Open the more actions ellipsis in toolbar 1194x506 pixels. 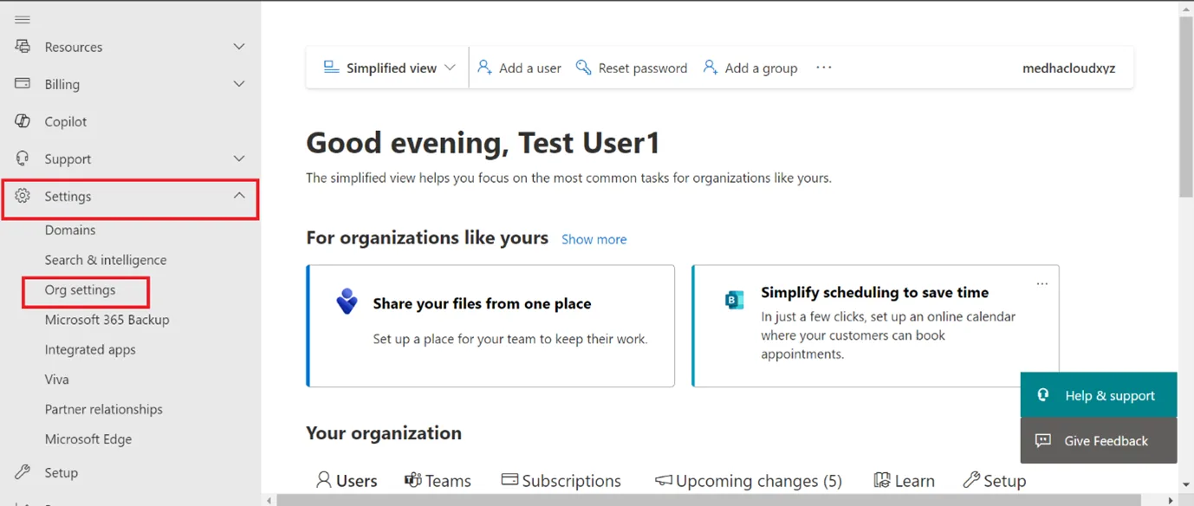click(823, 67)
